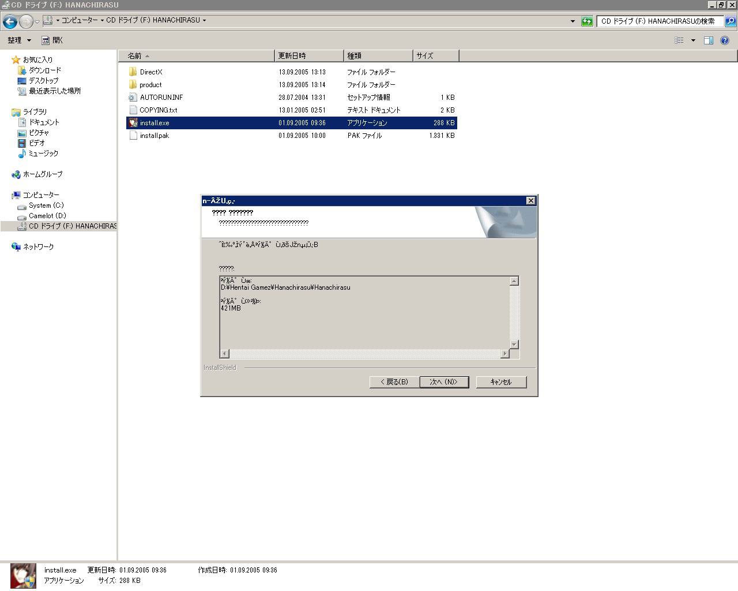The image size is (738, 591).
Task: Click the refresh button beside the address bar
Action: coord(587,21)
